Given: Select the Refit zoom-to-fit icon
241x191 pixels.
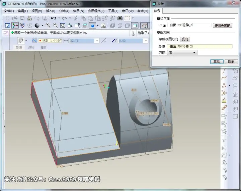Looking at the screenshot, I should coord(63,25).
